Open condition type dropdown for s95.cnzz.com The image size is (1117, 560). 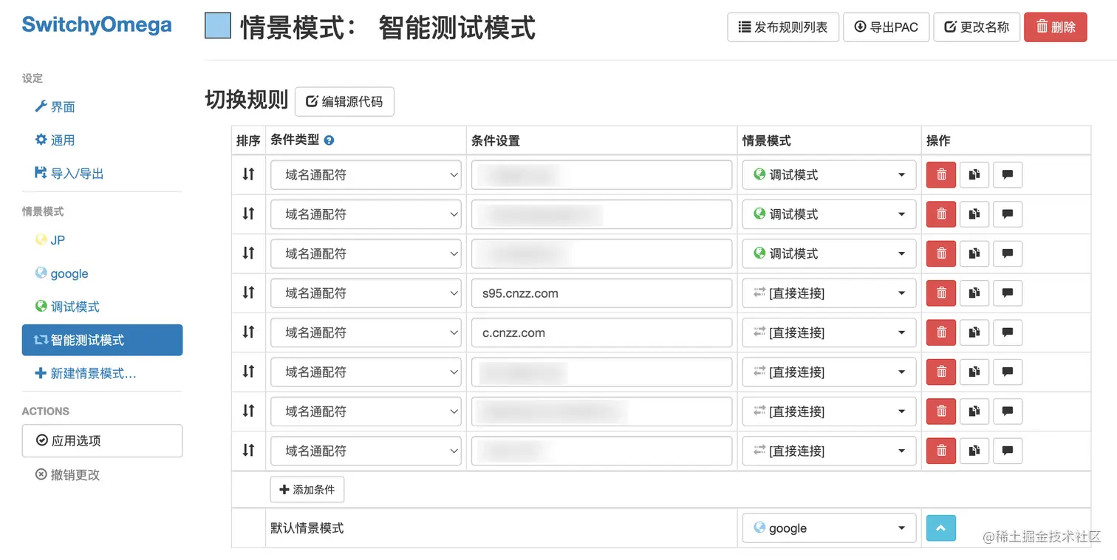tap(366, 293)
